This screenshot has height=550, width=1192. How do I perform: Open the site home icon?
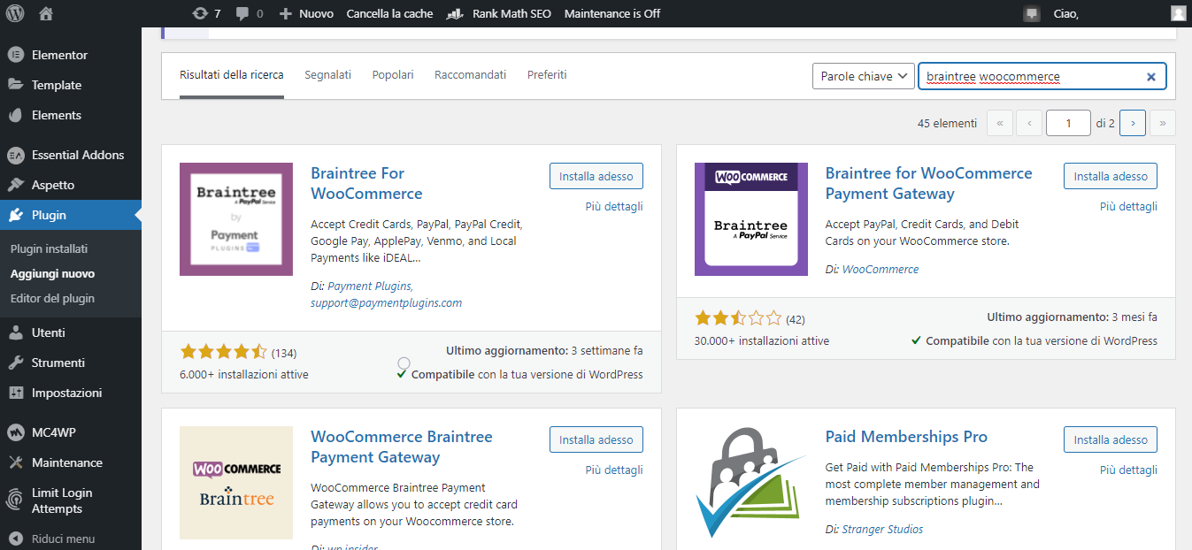coord(46,13)
